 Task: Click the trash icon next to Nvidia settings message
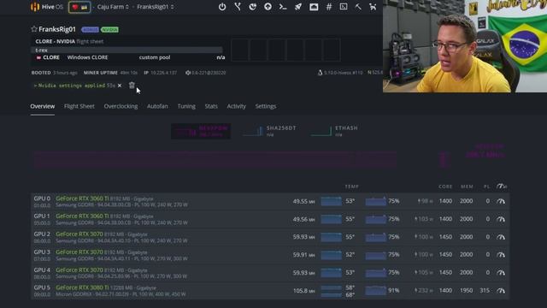132,86
